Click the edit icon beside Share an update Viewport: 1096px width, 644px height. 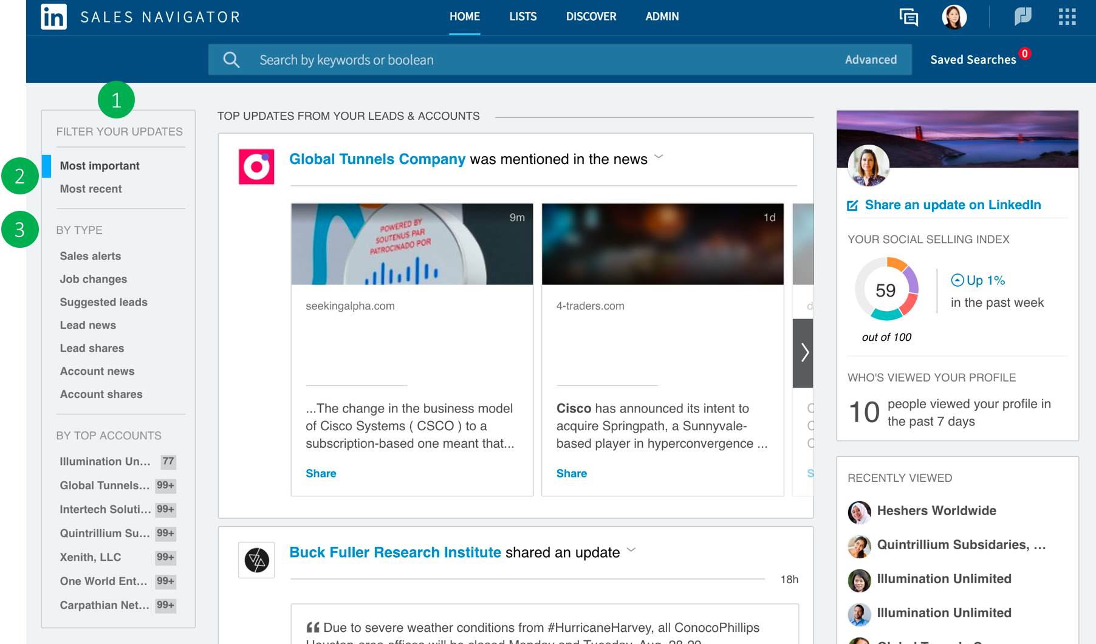[x=852, y=205]
